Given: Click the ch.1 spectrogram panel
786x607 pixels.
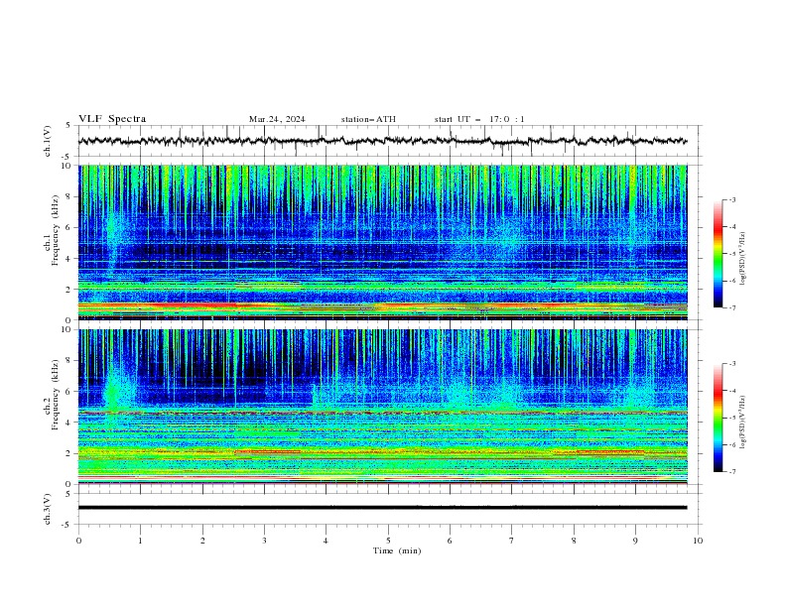Looking at the screenshot, I should click(x=382, y=242).
